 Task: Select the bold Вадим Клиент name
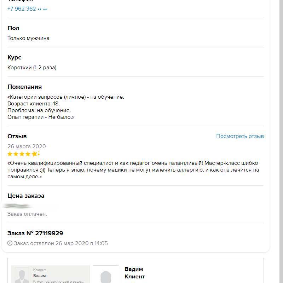click(x=134, y=273)
